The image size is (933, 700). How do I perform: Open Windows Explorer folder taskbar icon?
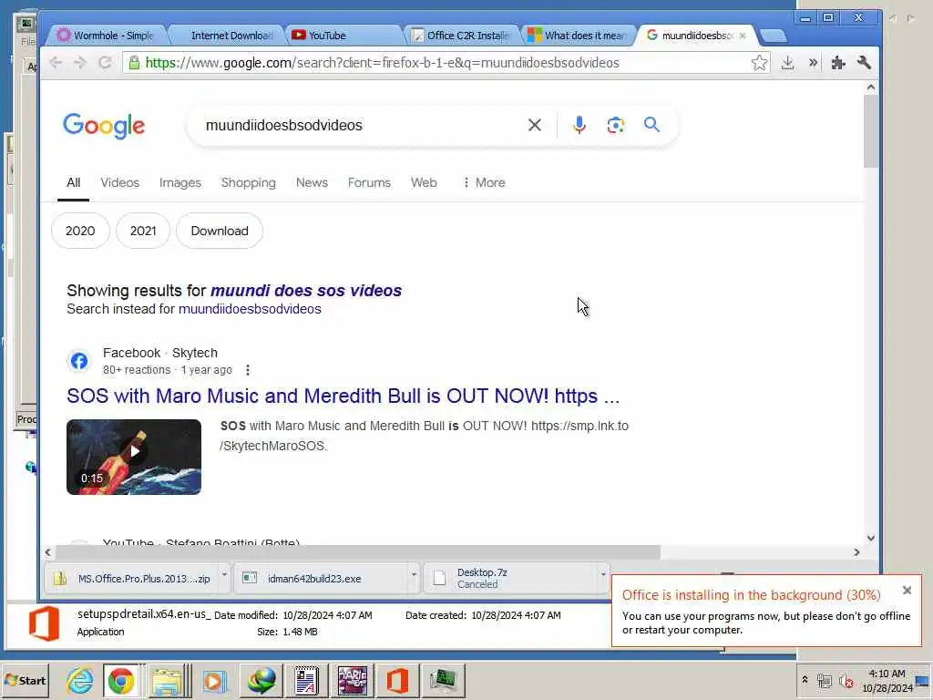[x=168, y=680]
